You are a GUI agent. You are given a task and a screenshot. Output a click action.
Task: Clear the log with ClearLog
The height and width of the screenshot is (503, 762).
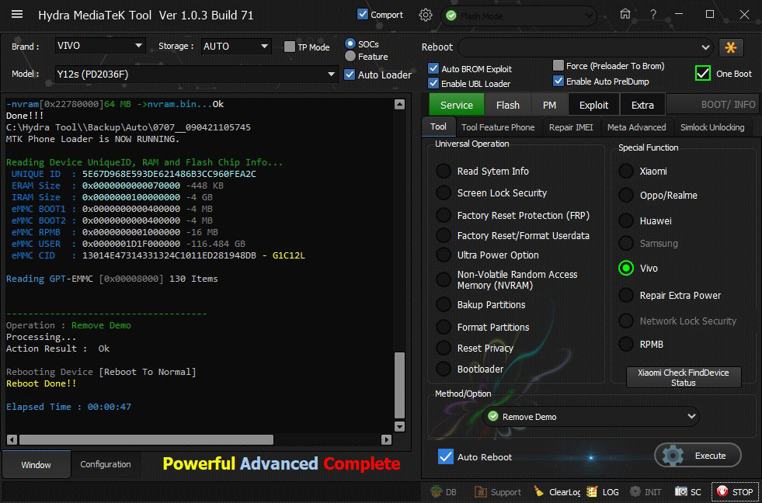tap(557, 492)
